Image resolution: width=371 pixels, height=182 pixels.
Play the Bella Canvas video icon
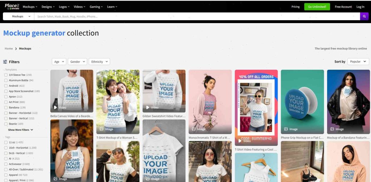coord(55,108)
